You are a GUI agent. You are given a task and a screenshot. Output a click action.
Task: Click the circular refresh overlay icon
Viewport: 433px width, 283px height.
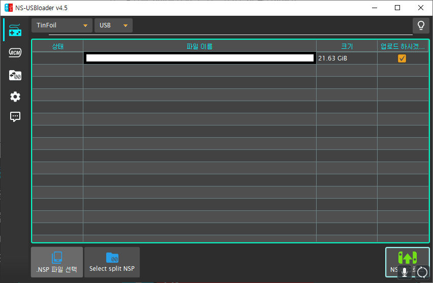pyautogui.click(x=422, y=272)
